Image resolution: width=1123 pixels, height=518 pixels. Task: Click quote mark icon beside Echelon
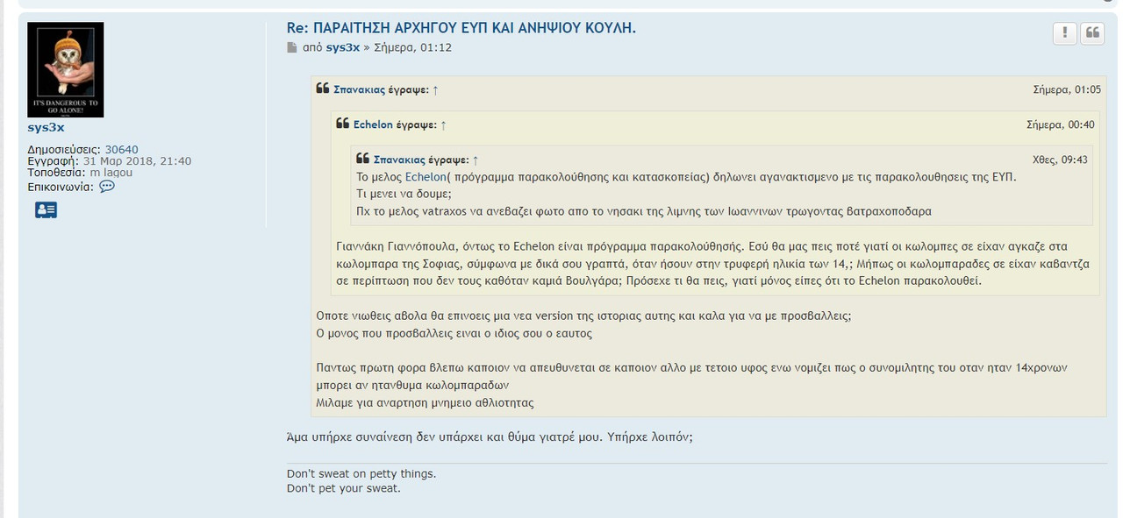point(343,124)
